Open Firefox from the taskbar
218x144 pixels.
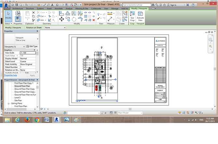point(27,120)
